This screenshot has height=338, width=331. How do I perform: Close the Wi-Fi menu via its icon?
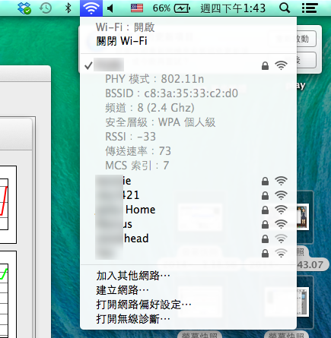coord(91,8)
